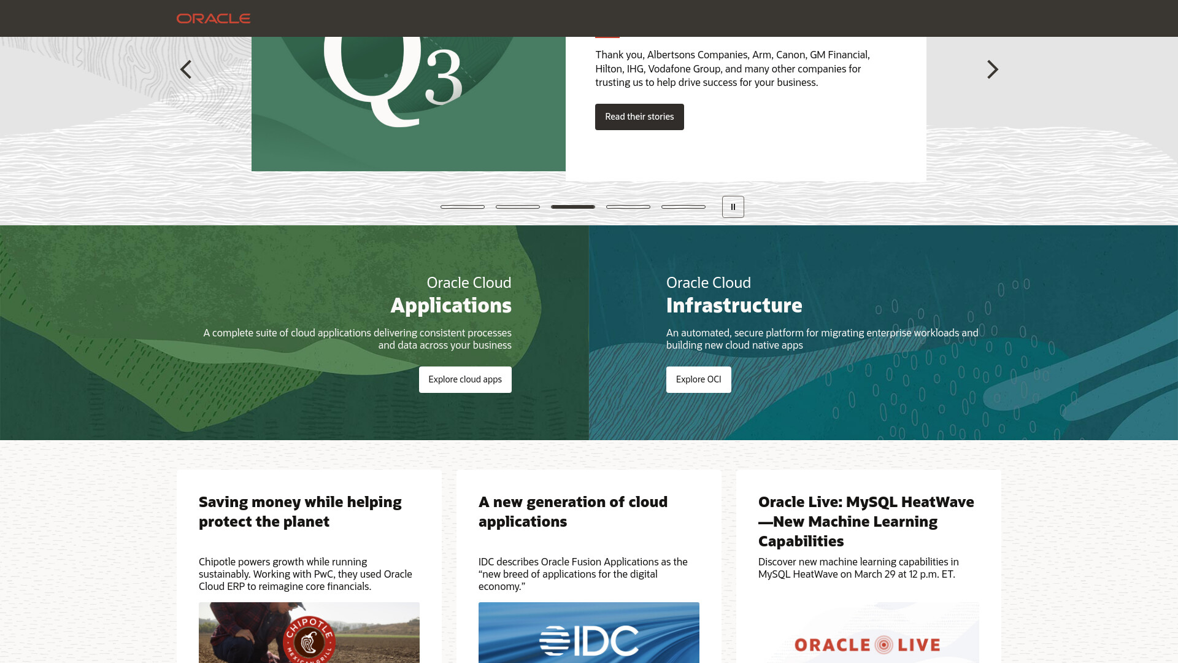Open Saving money while helping protect the planet

[300, 511]
